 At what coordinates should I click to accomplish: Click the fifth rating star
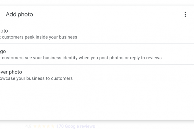click(x=52, y=126)
